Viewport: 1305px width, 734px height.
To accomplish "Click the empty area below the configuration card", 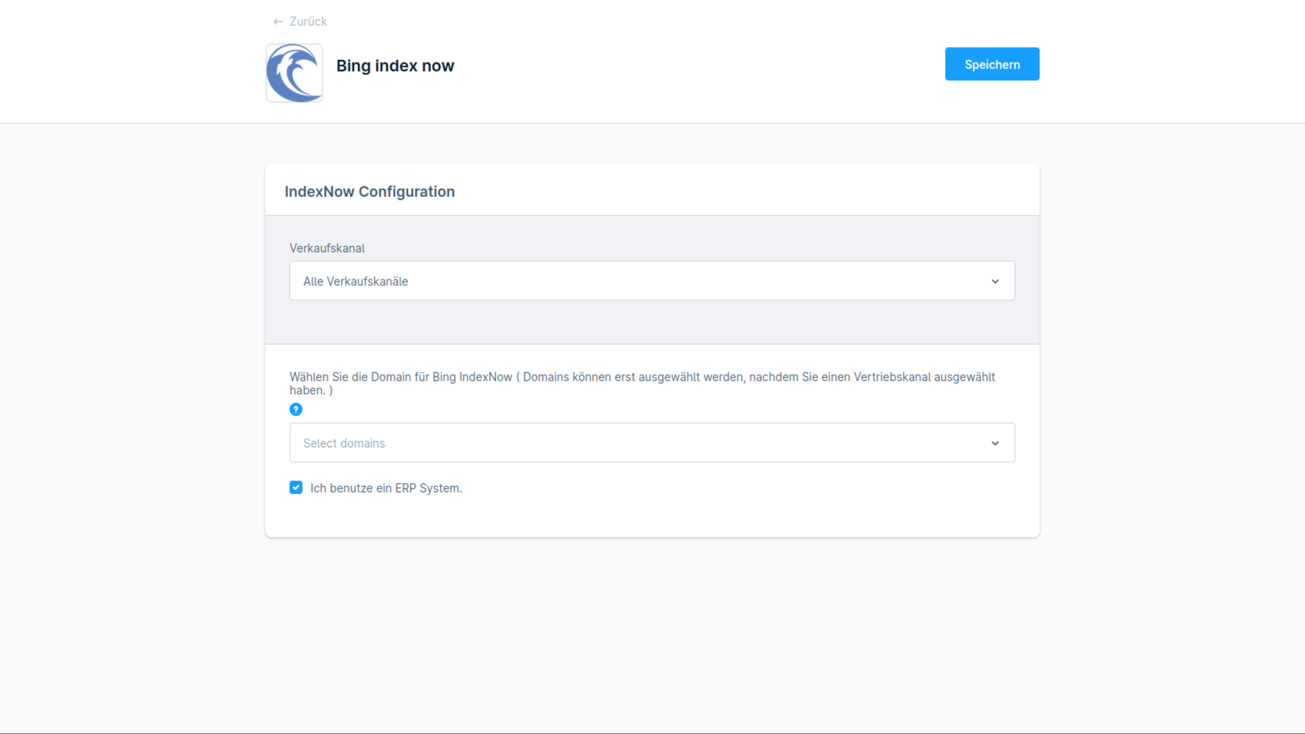I will (651, 632).
